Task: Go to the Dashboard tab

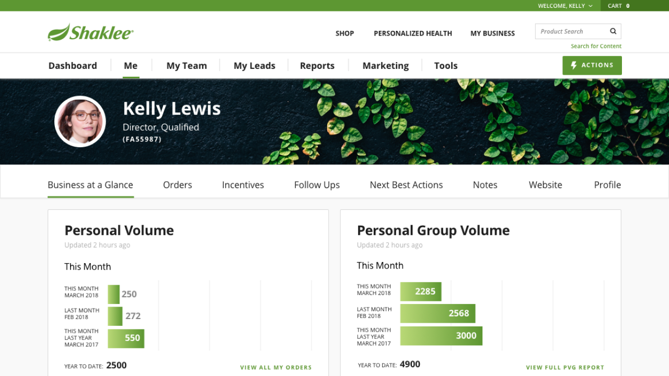Action: click(73, 66)
